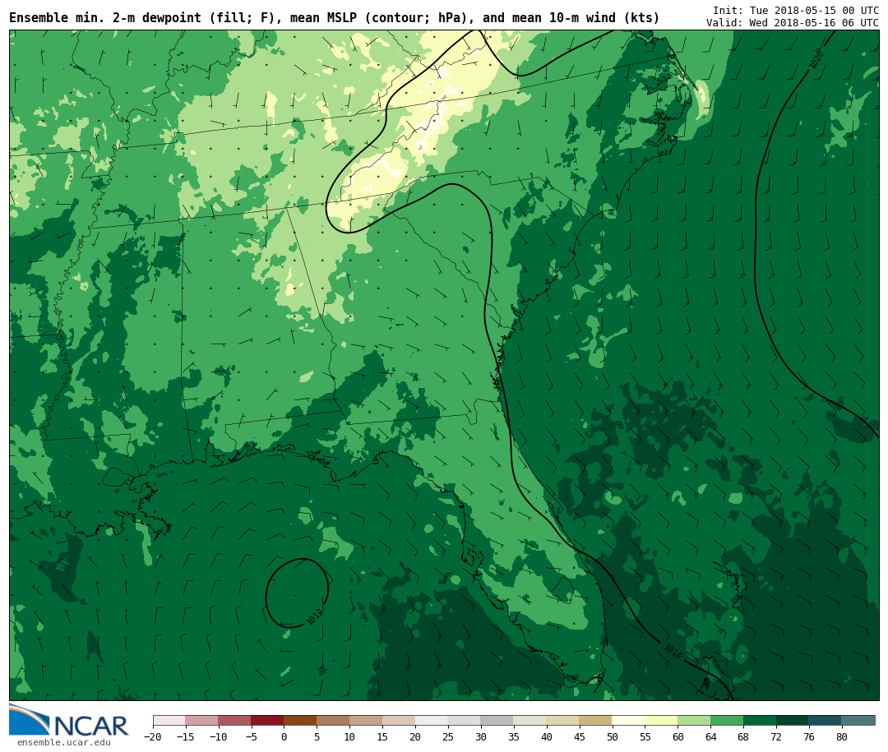The height and width of the screenshot is (752, 888).
Task: Click the -10 colorbar tick label
Action: pos(219,736)
